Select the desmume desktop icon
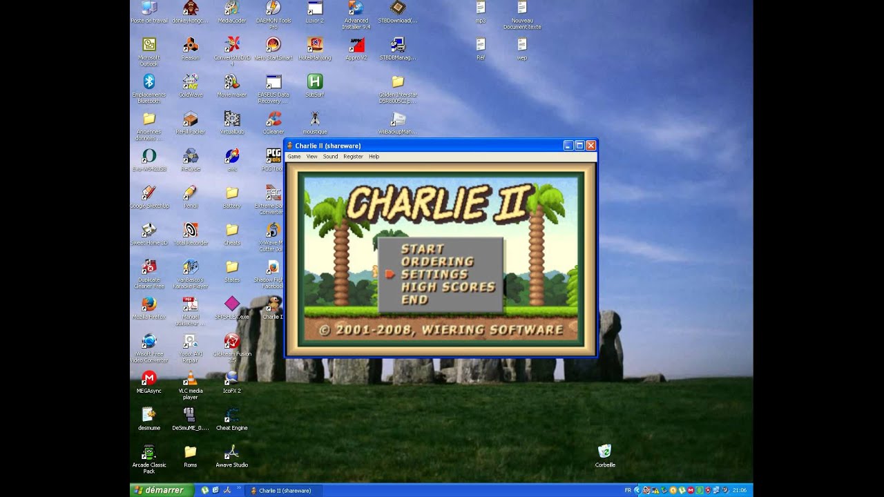This screenshot has width=884, height=497. [148, 419]
